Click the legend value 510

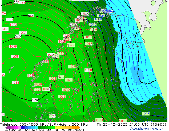(x=28, y=130)
